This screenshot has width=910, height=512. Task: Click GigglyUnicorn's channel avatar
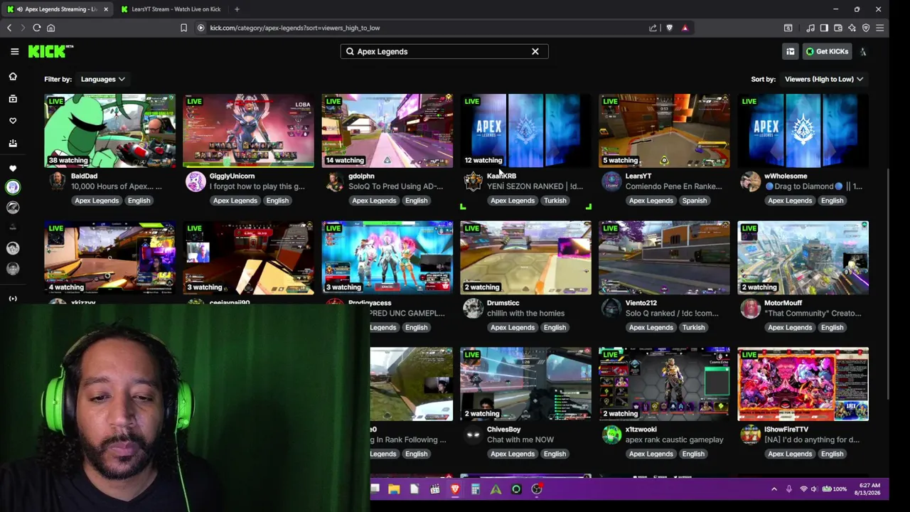195,181
